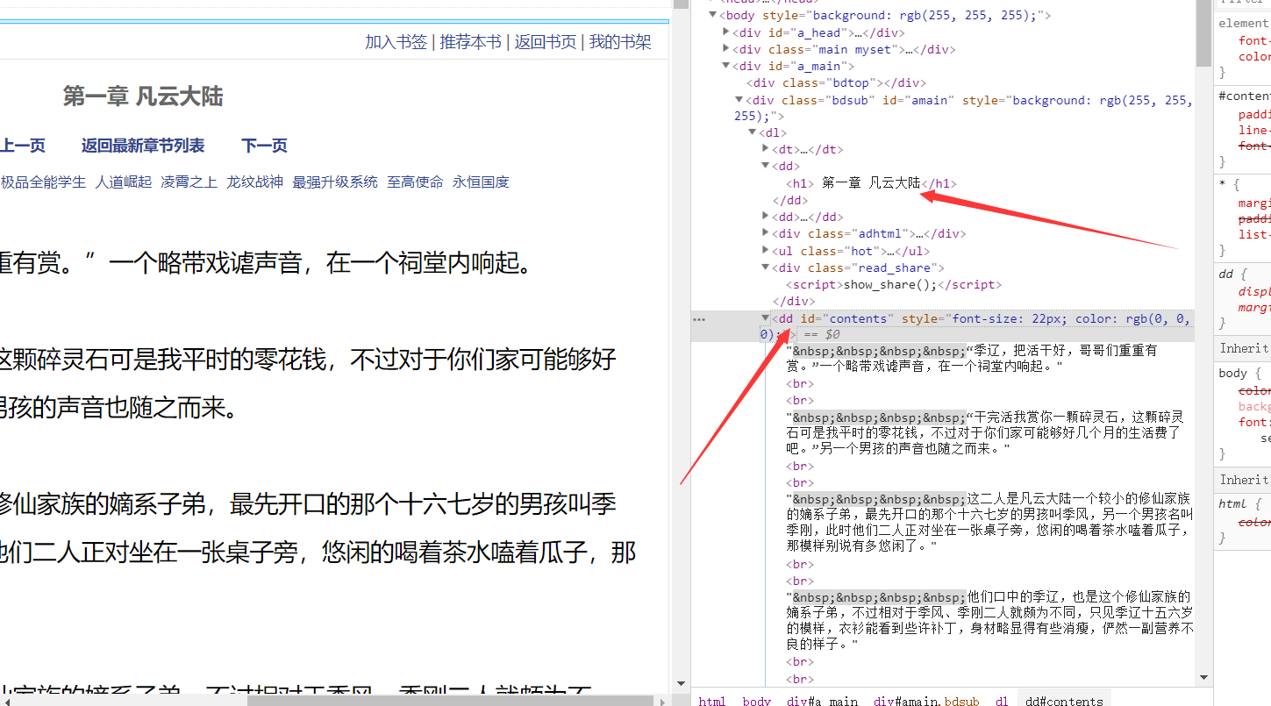The image size is (1271, 706).
Task: Expand the div id a_head node
Action: [726, 32]
